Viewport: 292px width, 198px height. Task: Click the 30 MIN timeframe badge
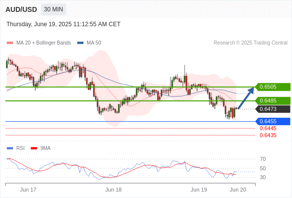[x=53, y=9]
